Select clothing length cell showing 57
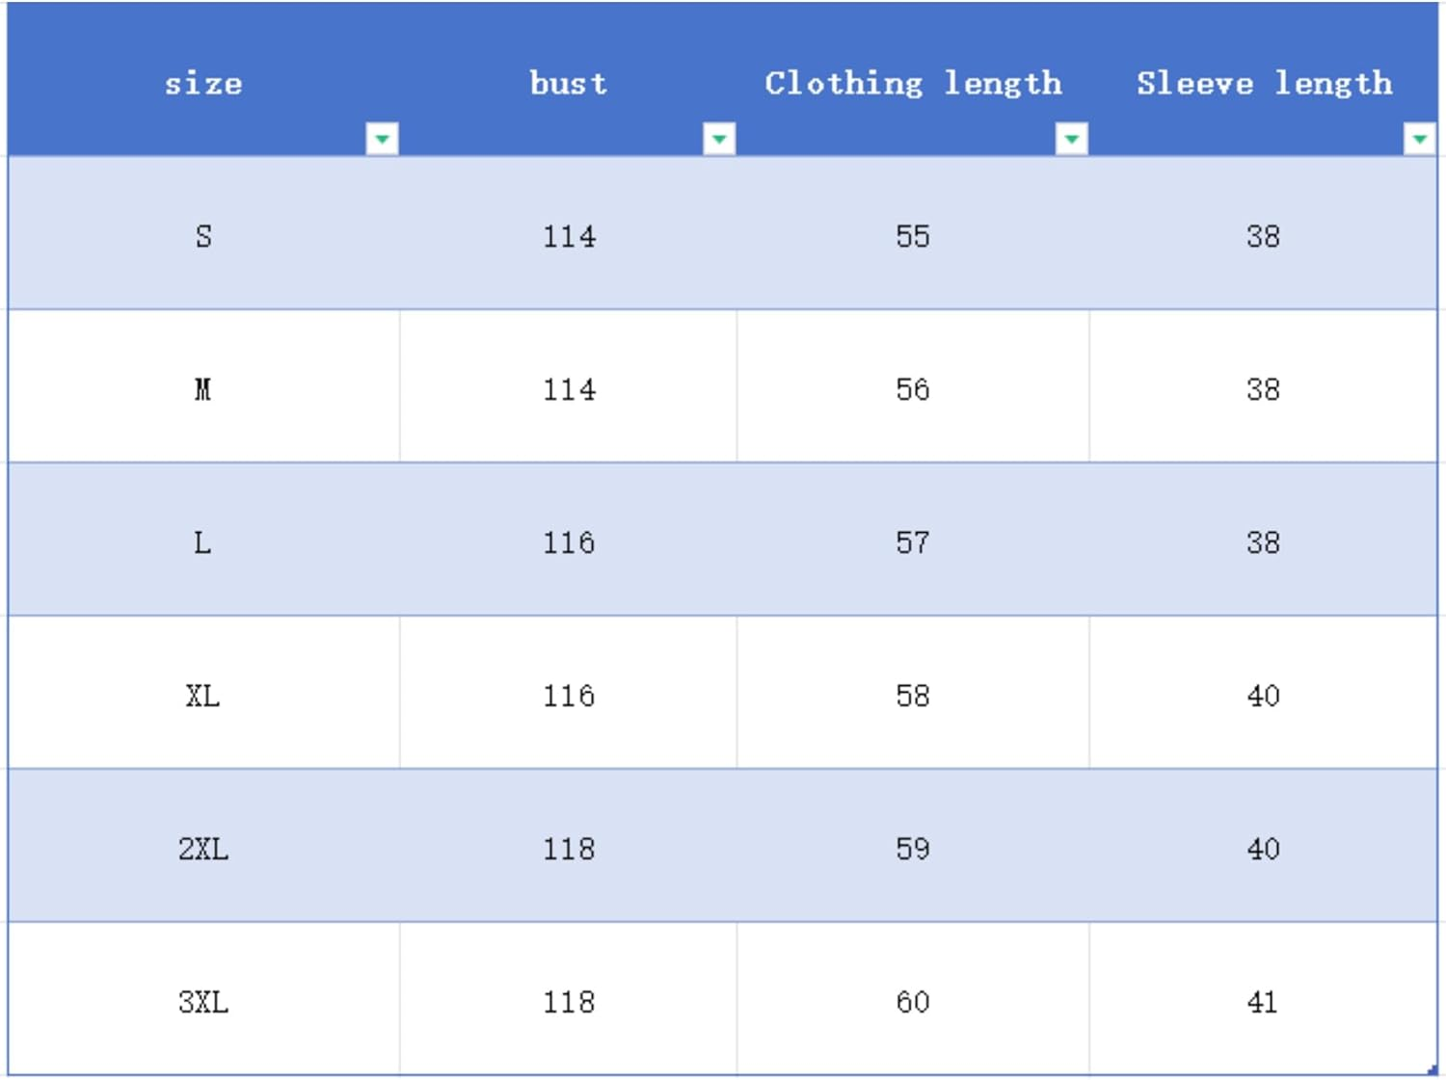The width and height of the screenshot is (1446, 1080). pos(912,542)
